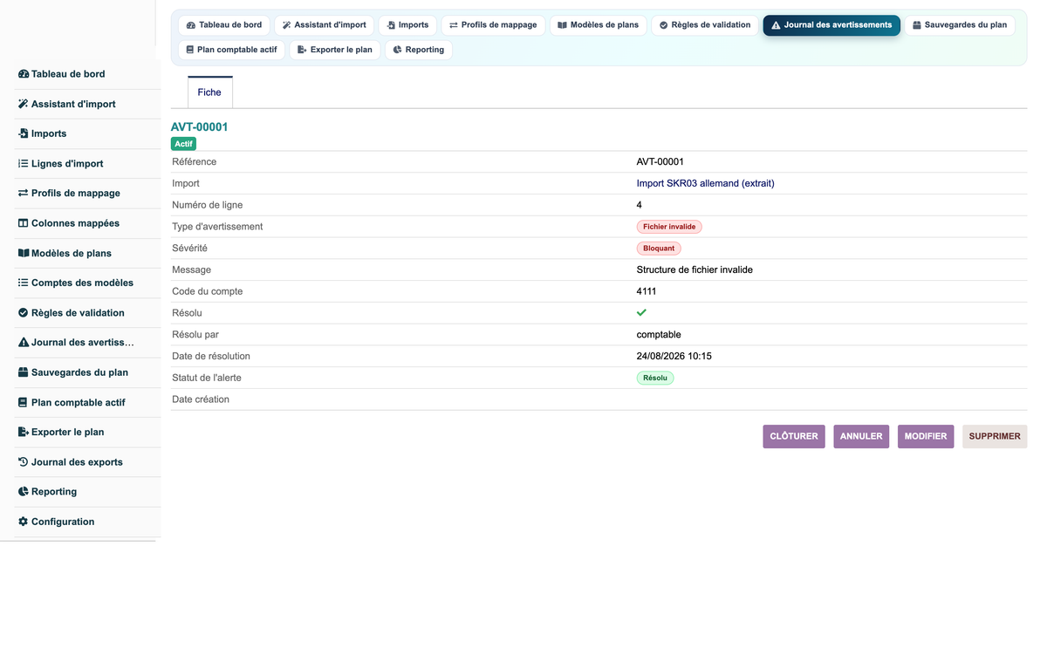Screen dimensions: 1047x648
Task: Go to Comptes des modèles in sidebar
Action: pos(82,283)
